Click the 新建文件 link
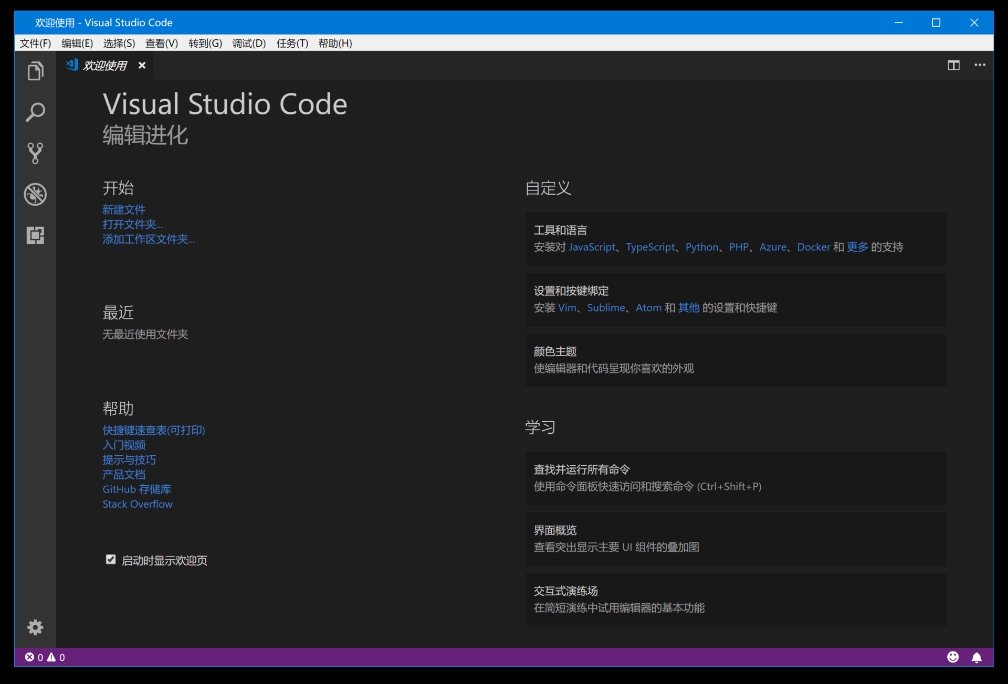Screen dimensions: 1008x684 [124, 210]
